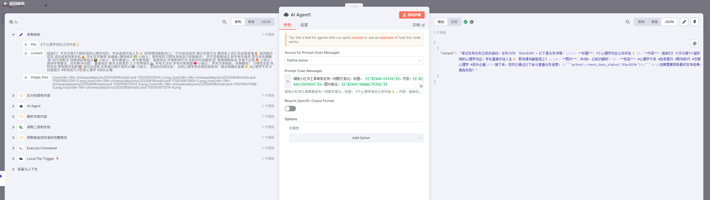This screenshot has height=200, width=710.
Task: Open the Add Option dropdown
Action: [x=356, y=138]
